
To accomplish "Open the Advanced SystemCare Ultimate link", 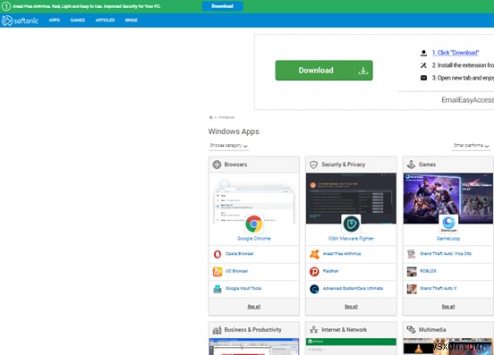I will tap(353, 289).
